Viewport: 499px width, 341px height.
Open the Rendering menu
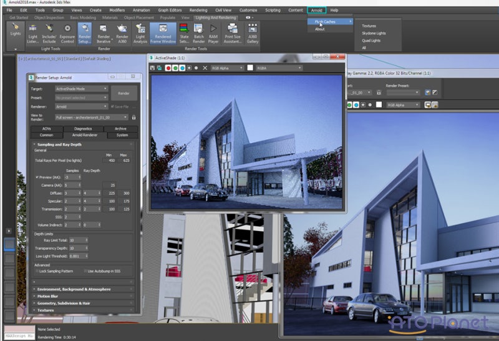click(198, 10)
